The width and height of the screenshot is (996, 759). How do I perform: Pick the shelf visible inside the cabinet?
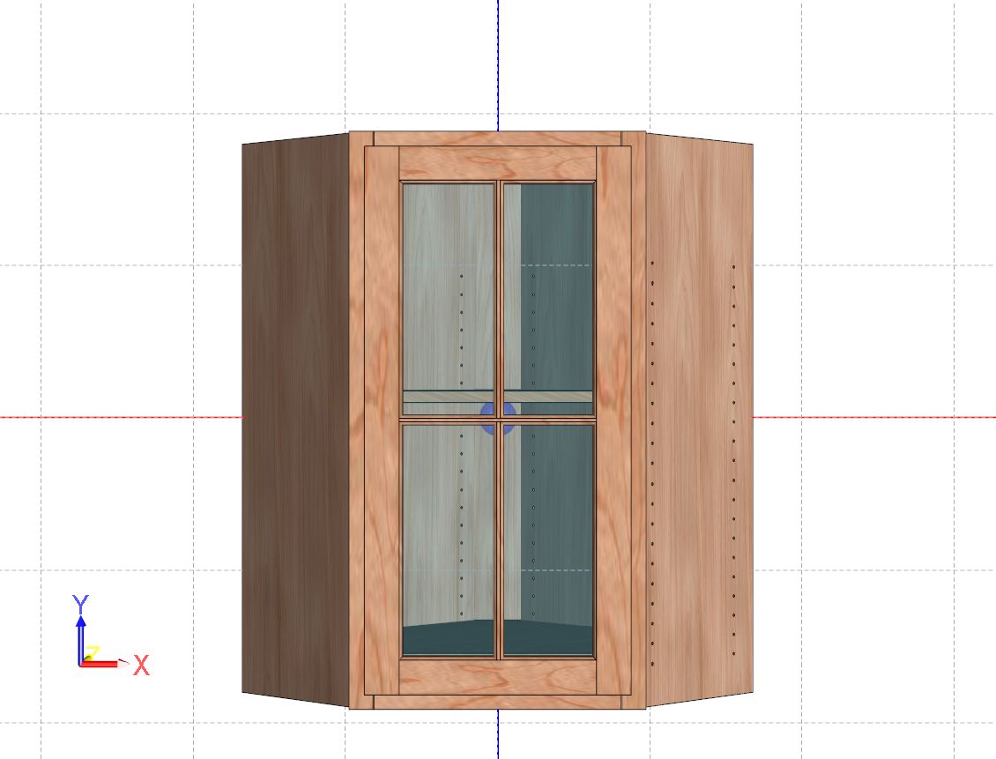click(450, 398)
